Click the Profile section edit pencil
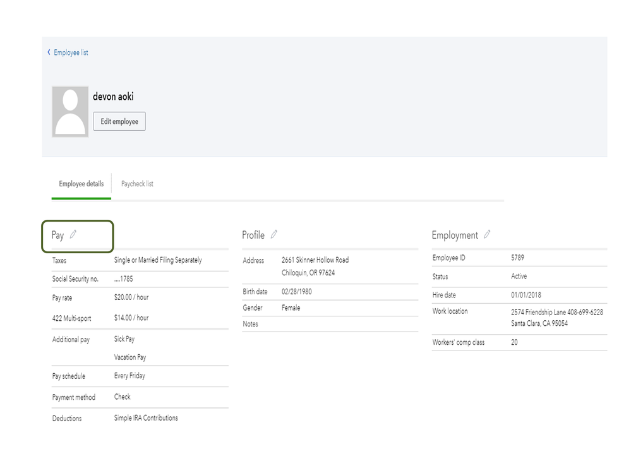 273,234
